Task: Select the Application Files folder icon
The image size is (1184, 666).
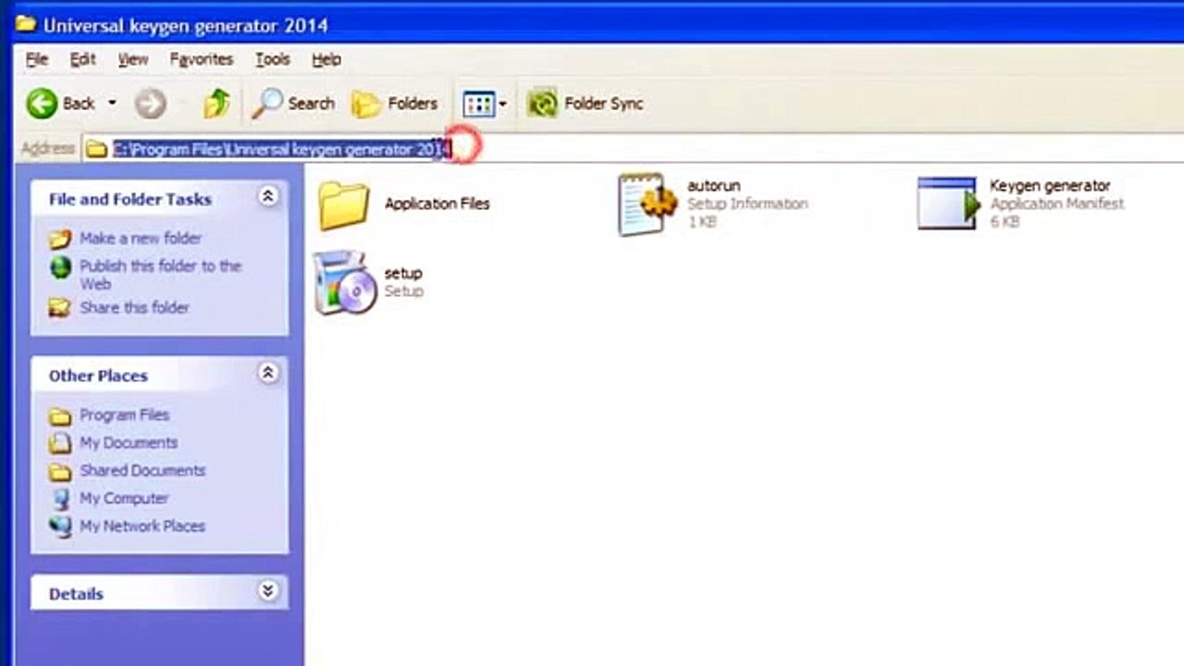Action: click(x=344, y=204)
